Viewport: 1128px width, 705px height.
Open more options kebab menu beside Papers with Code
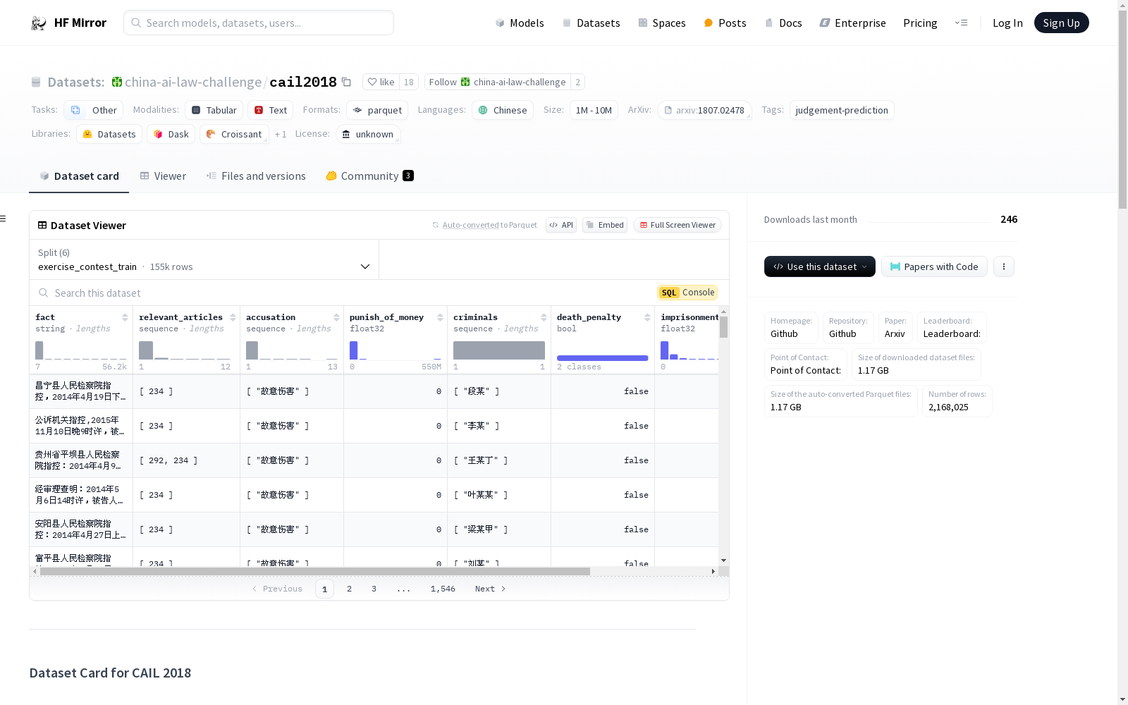click(1004, 266)
